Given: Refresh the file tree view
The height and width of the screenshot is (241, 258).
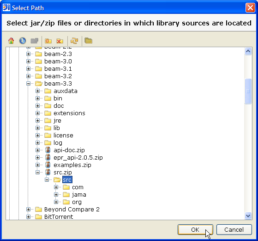Looking at the screenshot, I should 74,41.
